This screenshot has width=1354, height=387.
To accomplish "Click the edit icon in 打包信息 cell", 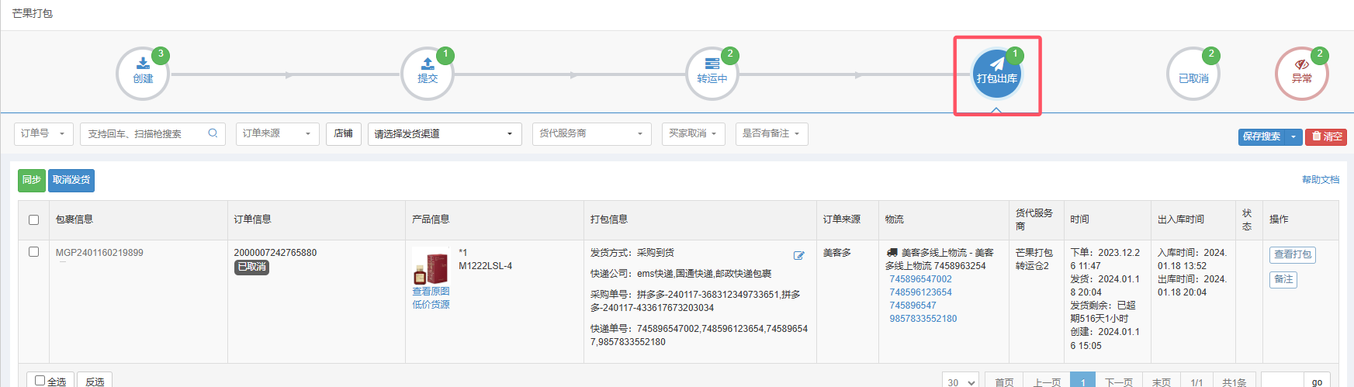I will (798, 255).
